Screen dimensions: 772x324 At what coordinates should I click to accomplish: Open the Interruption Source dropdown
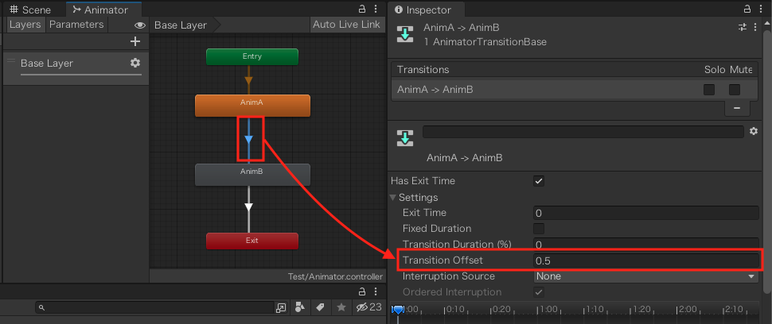(x=646, y=276)
